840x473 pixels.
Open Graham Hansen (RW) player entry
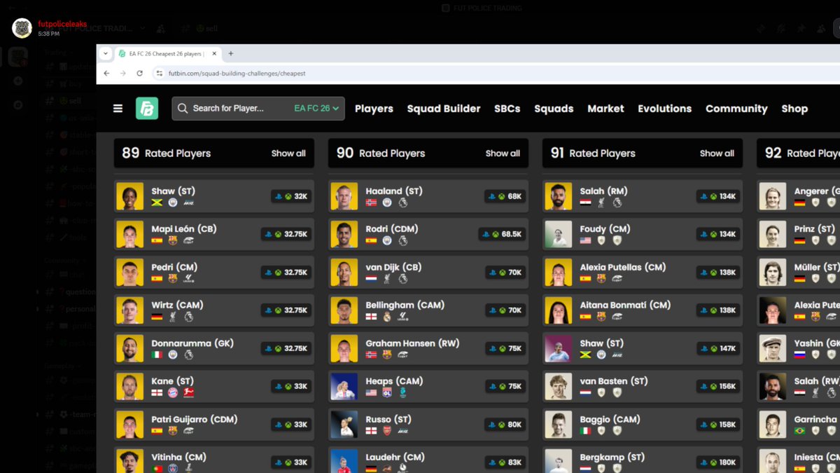(428, 348)
